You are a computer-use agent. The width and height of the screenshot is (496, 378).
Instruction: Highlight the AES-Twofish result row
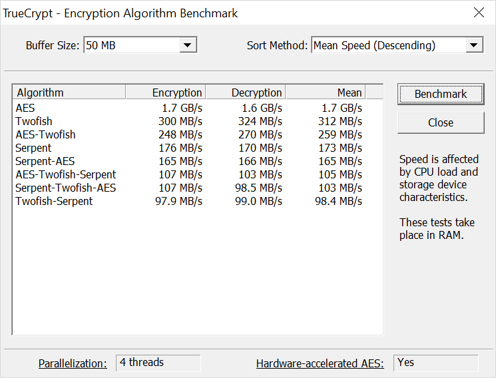click(45, 134)
